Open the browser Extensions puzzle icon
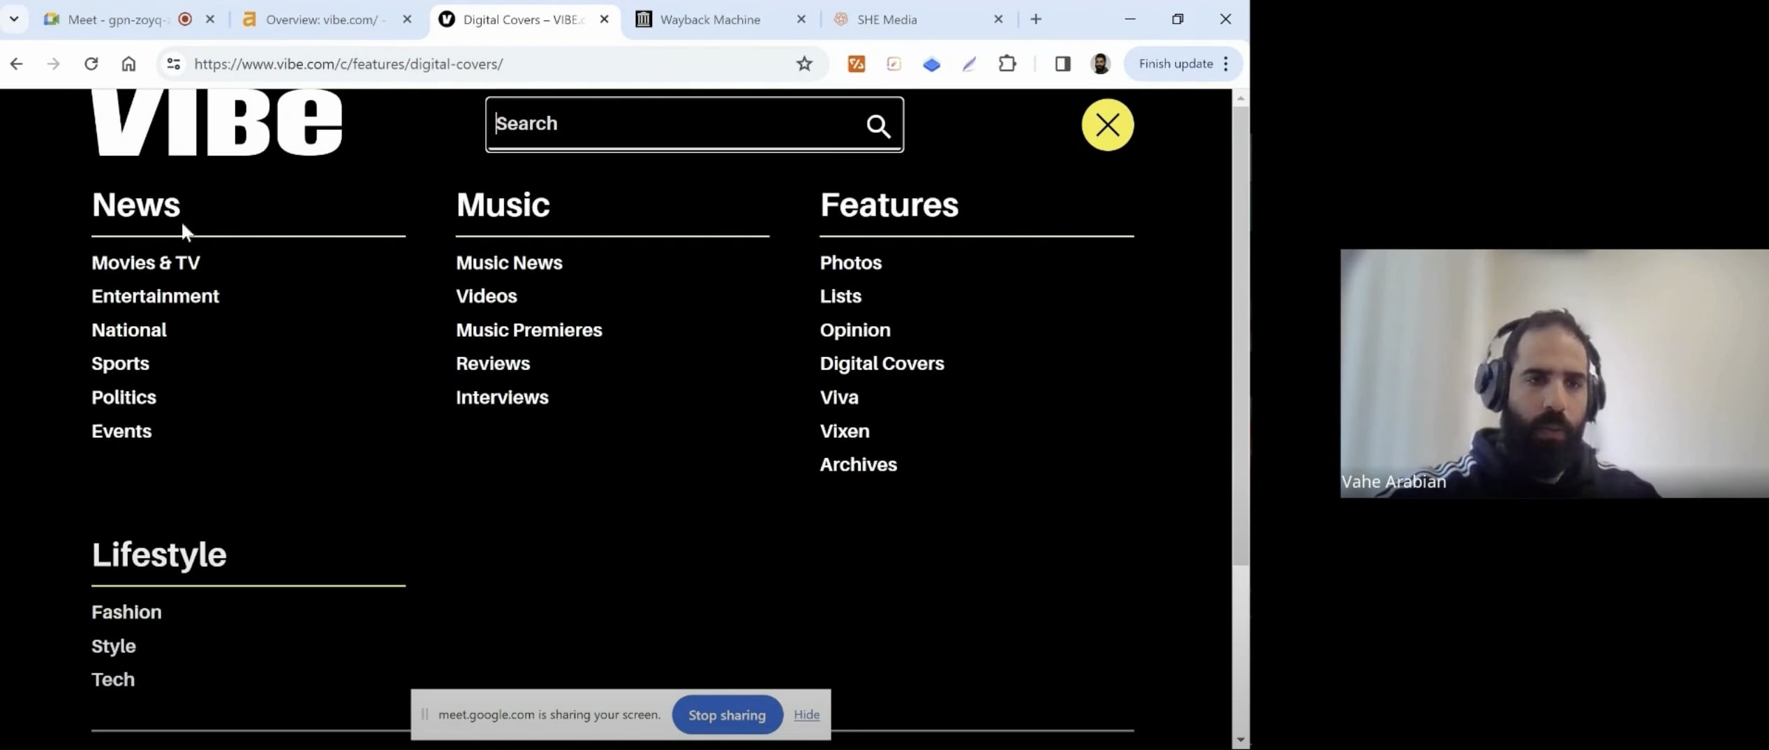 (1007, 64)
